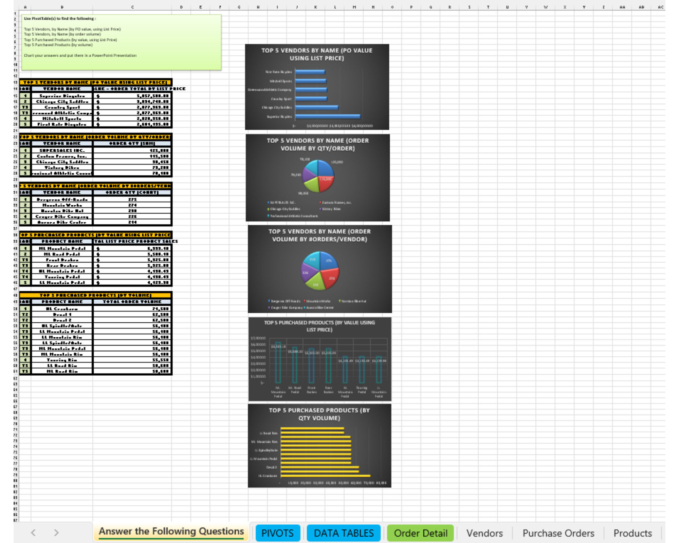This screenshot has height=543, width=679.
Task: Open the DATA TABLES sheet tab
Action: tap(343, 533)
